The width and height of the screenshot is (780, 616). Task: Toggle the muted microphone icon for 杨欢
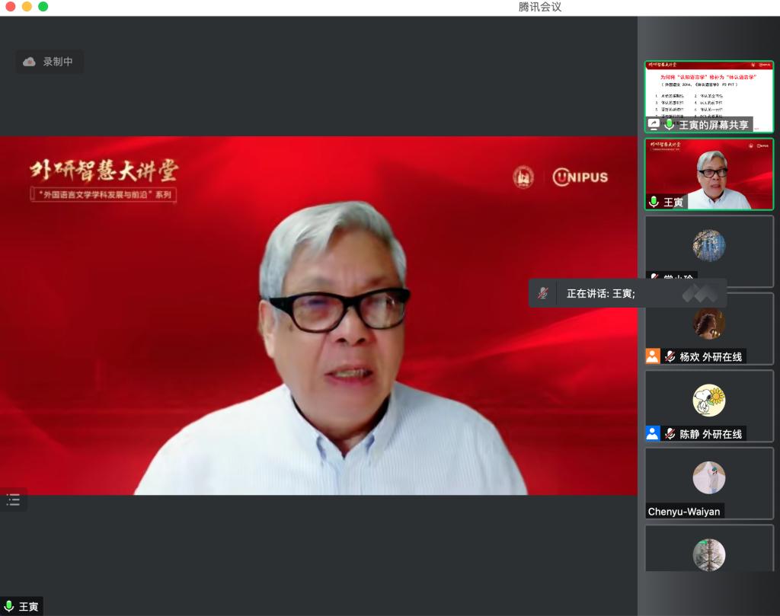pyautogui.click(x=670, y=356)
